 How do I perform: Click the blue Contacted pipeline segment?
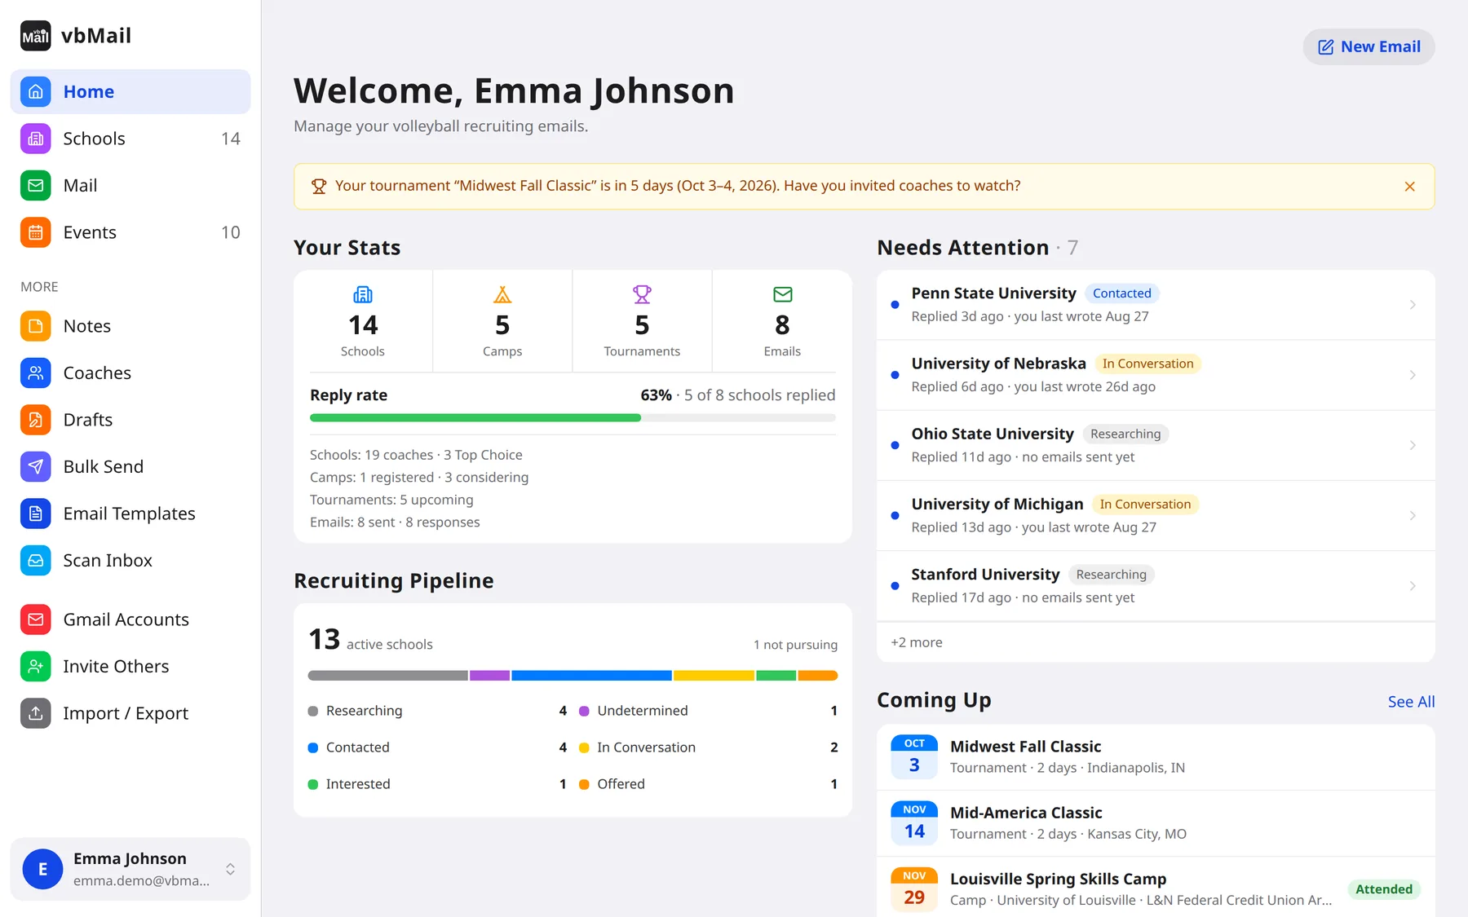(x=591, y=676)
